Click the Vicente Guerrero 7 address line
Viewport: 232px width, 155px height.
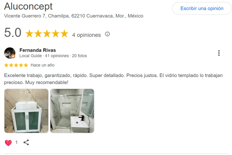click(x=73, y=16)
